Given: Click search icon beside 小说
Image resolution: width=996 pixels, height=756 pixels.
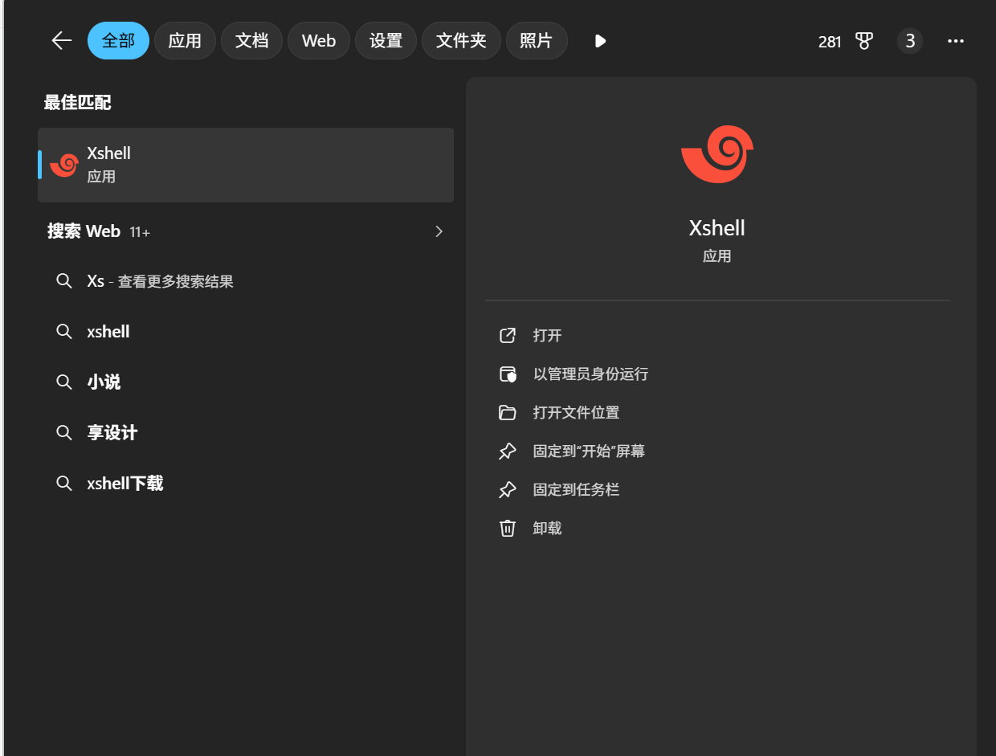Looking at the screenshot, I should pyautogui.click(x=63, y=382).
